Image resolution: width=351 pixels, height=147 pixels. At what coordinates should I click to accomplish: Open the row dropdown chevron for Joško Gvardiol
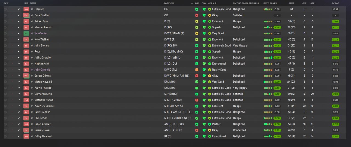tap(19, 57)
